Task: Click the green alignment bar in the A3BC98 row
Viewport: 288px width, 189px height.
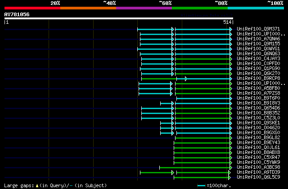Action: 196,168
